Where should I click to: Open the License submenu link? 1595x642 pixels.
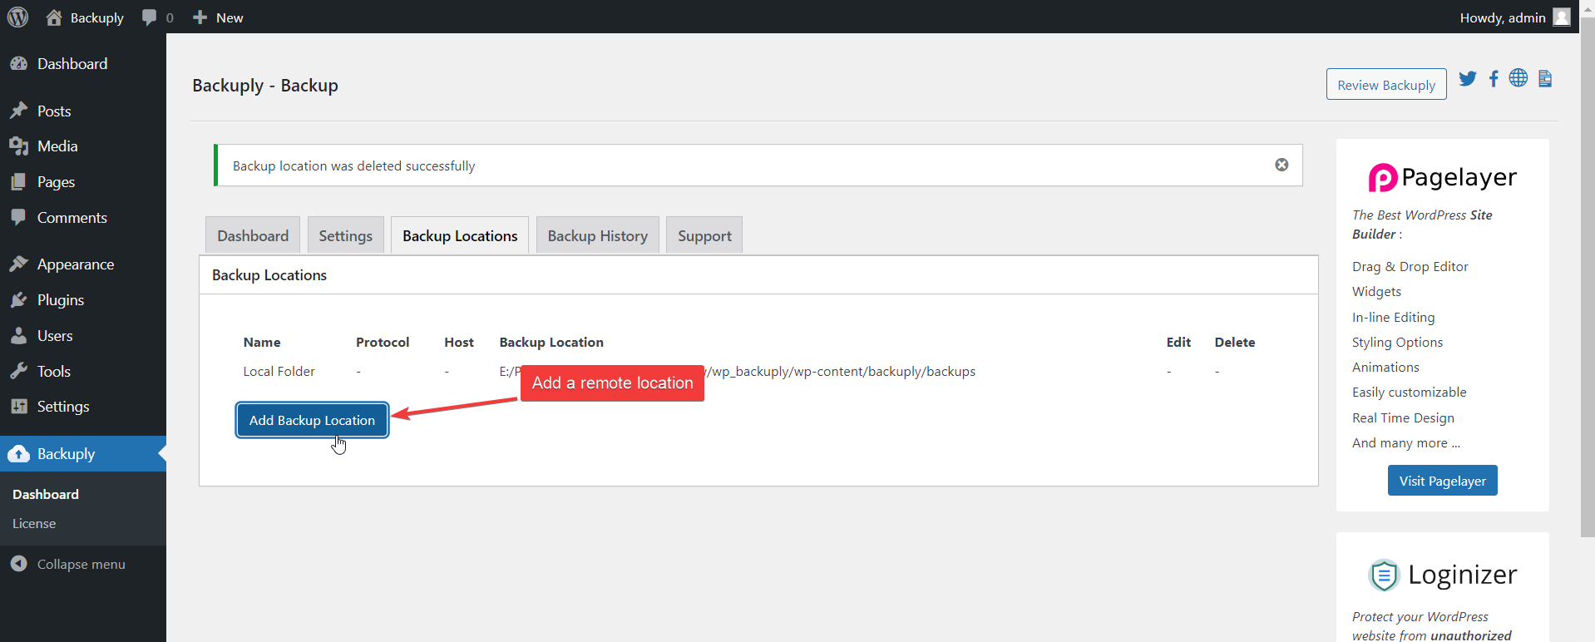[34, 524]
